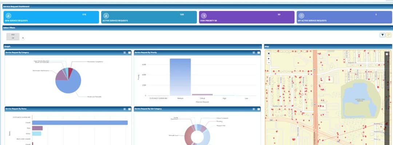This screenshot has width=393, height=145.
Task: Close the map tool with the X icon
Action: (x=269, y=53)
